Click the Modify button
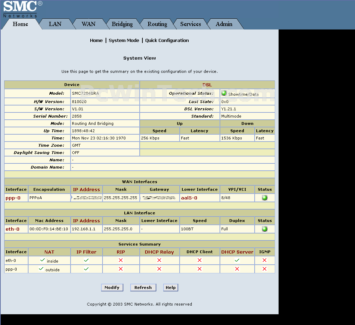 (x=112, y=288)
